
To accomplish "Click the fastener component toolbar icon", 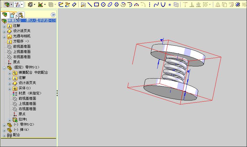I will 30,4.
